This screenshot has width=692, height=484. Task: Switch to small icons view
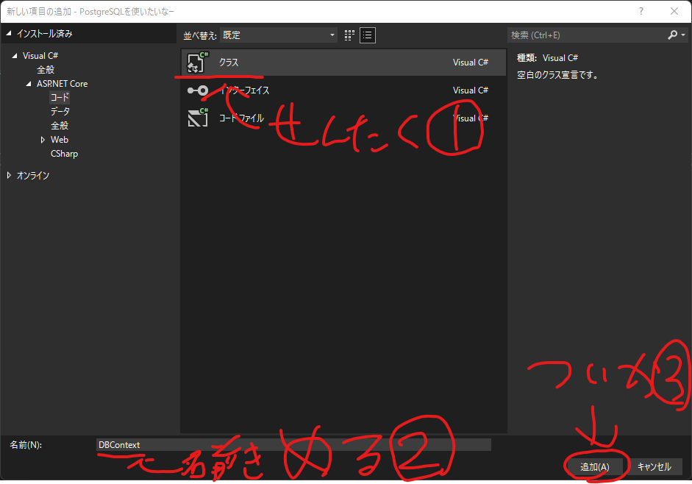tap(348, 35)
